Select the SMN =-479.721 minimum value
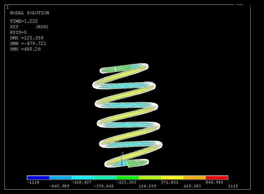Viewport: 264px width, 194px height. click(x=28, y=43)
